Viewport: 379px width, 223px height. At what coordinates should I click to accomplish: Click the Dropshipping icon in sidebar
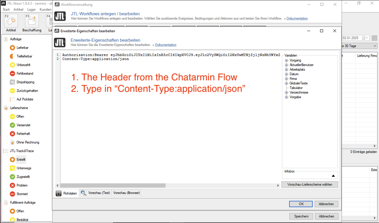(12, 82)
